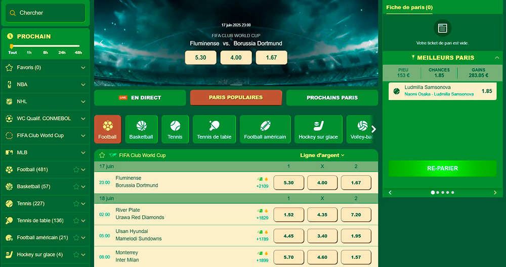
Task: Favorite the FIFA Club World Cup league star
Action: [x=102, y=155]
